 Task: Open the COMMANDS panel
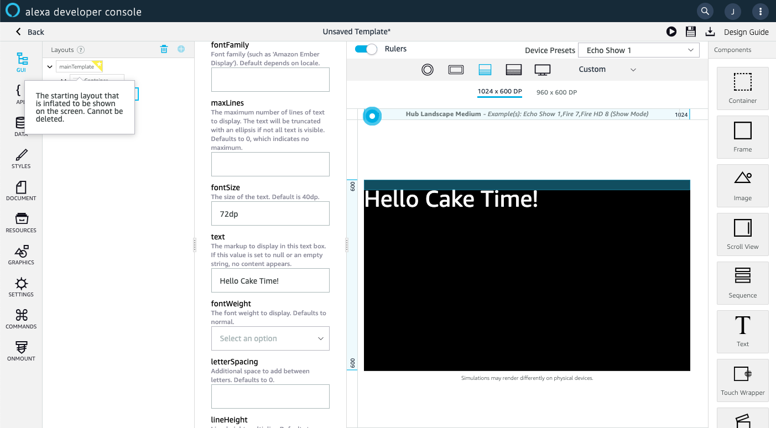(20, 319)
